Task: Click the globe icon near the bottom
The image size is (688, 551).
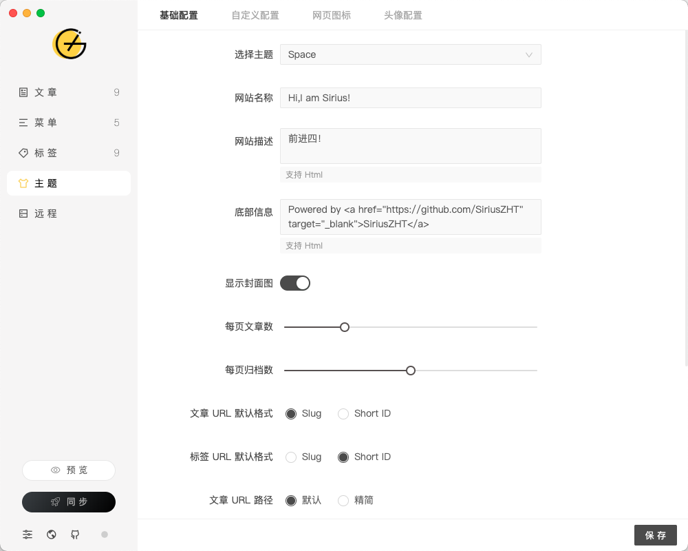Action: click(52, 534)
